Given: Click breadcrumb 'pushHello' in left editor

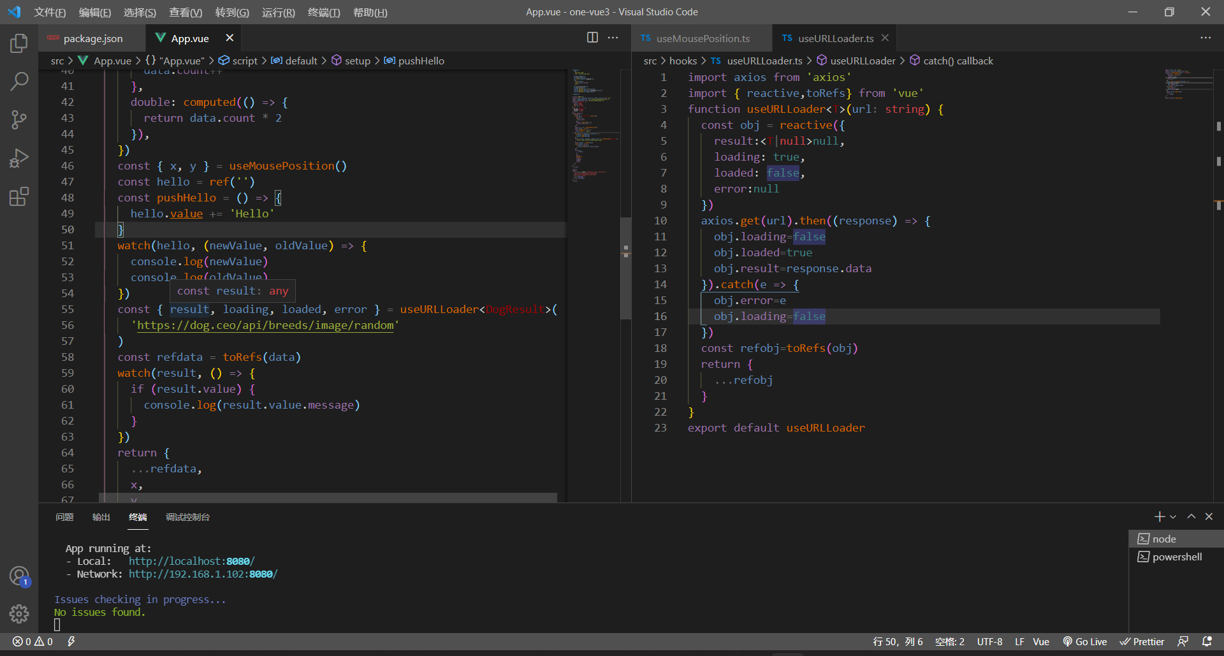Looking at the screenshot, I should [414, 61].
